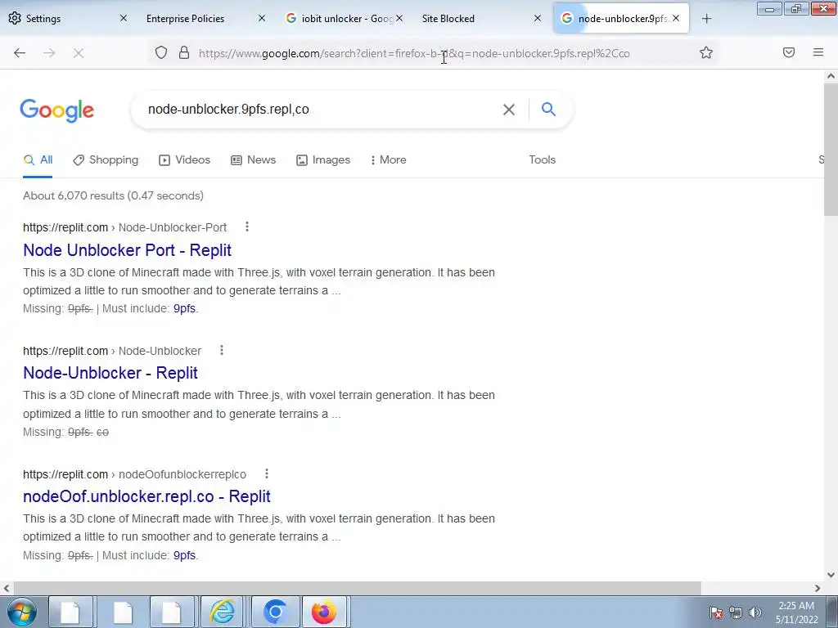Screen dimensions: 838x628
Task: Open options for nodeOof.unblocker.repl.co result
Action: 267,473
